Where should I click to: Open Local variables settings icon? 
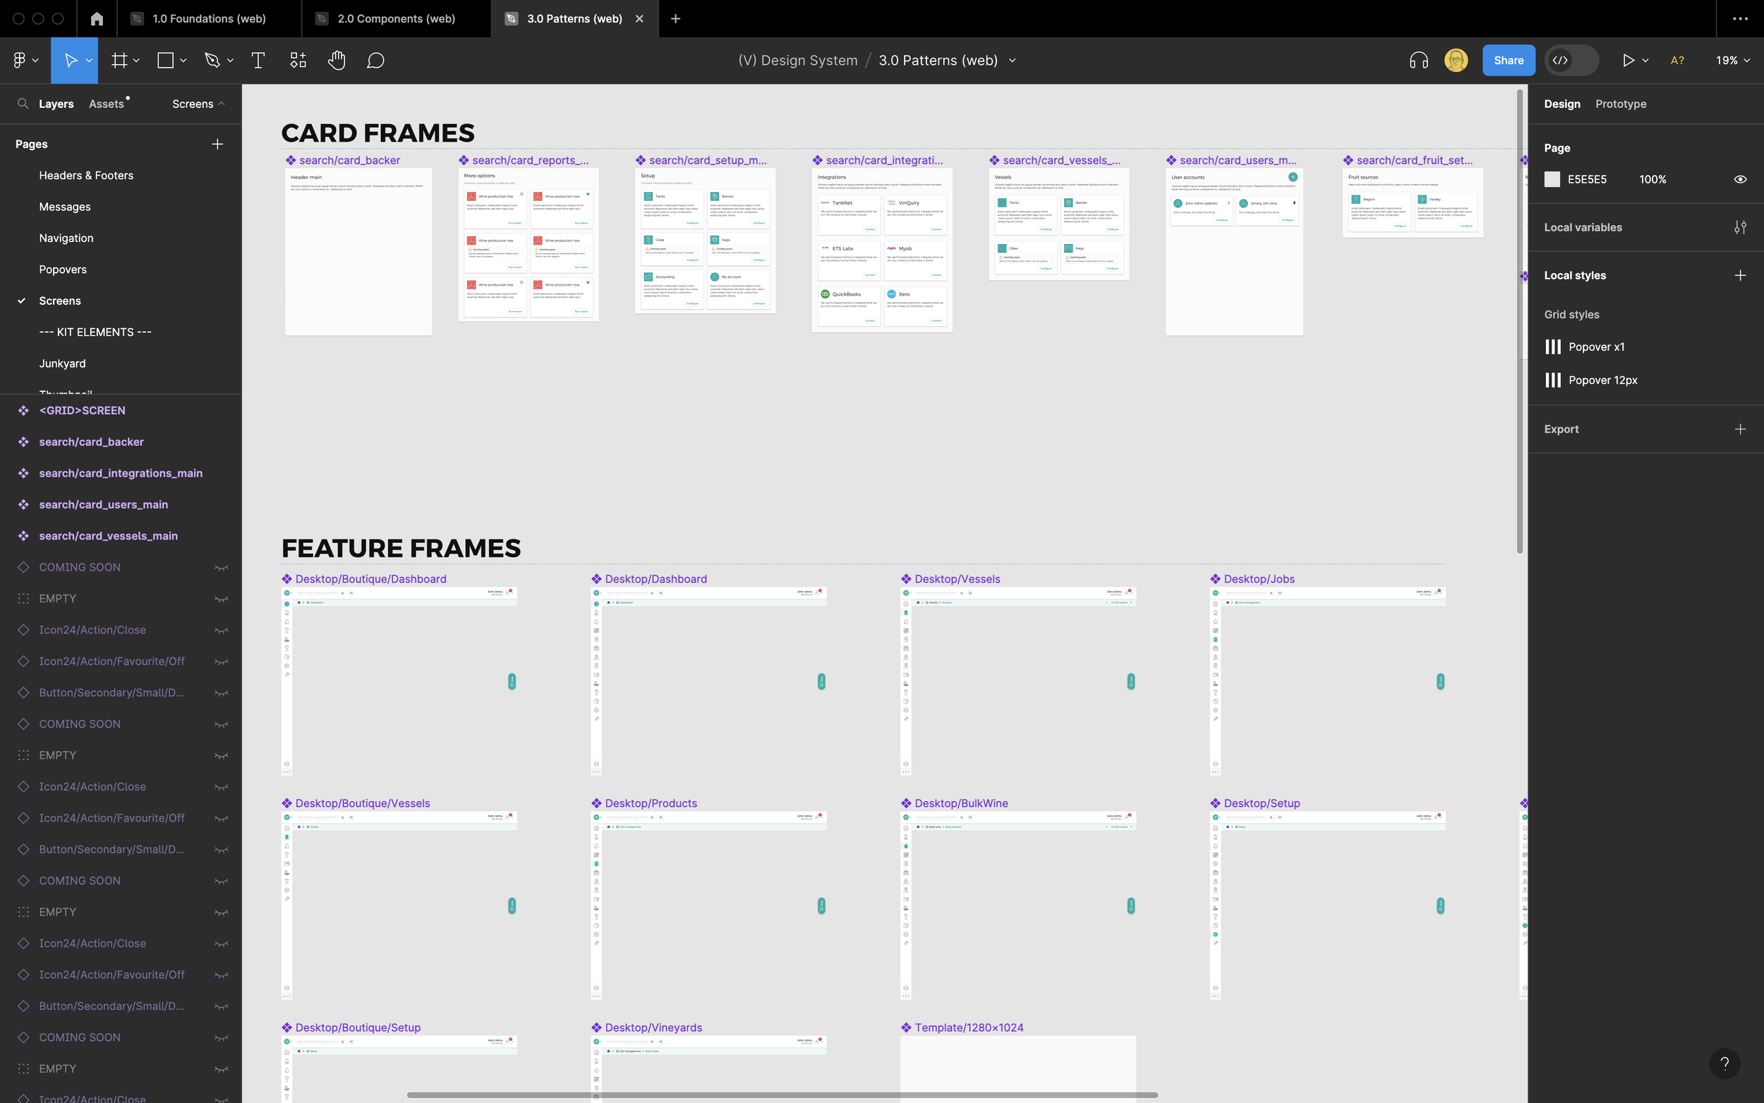point(1740,228)
